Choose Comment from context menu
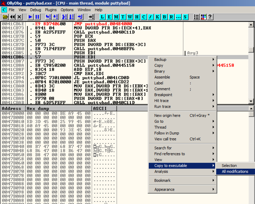Screen dimensions: 255x204 point(183,89)
